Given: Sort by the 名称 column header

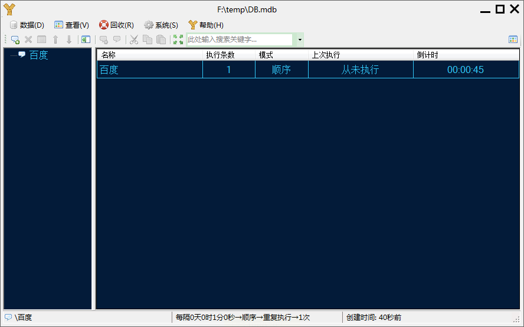Looking at the screenshot, I should [x=150, y=55].
